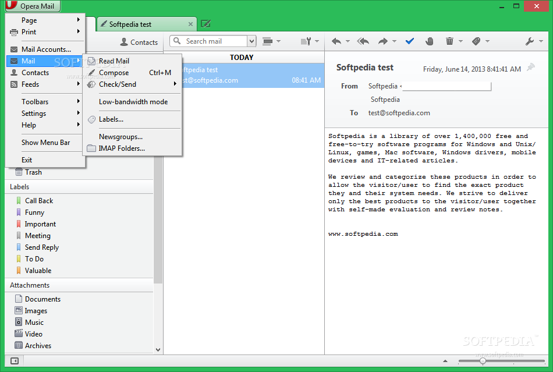The width and height of the screenshot is (553, 372).
Task: Click the wrench settings icon
Action: [x=529, y=41]
